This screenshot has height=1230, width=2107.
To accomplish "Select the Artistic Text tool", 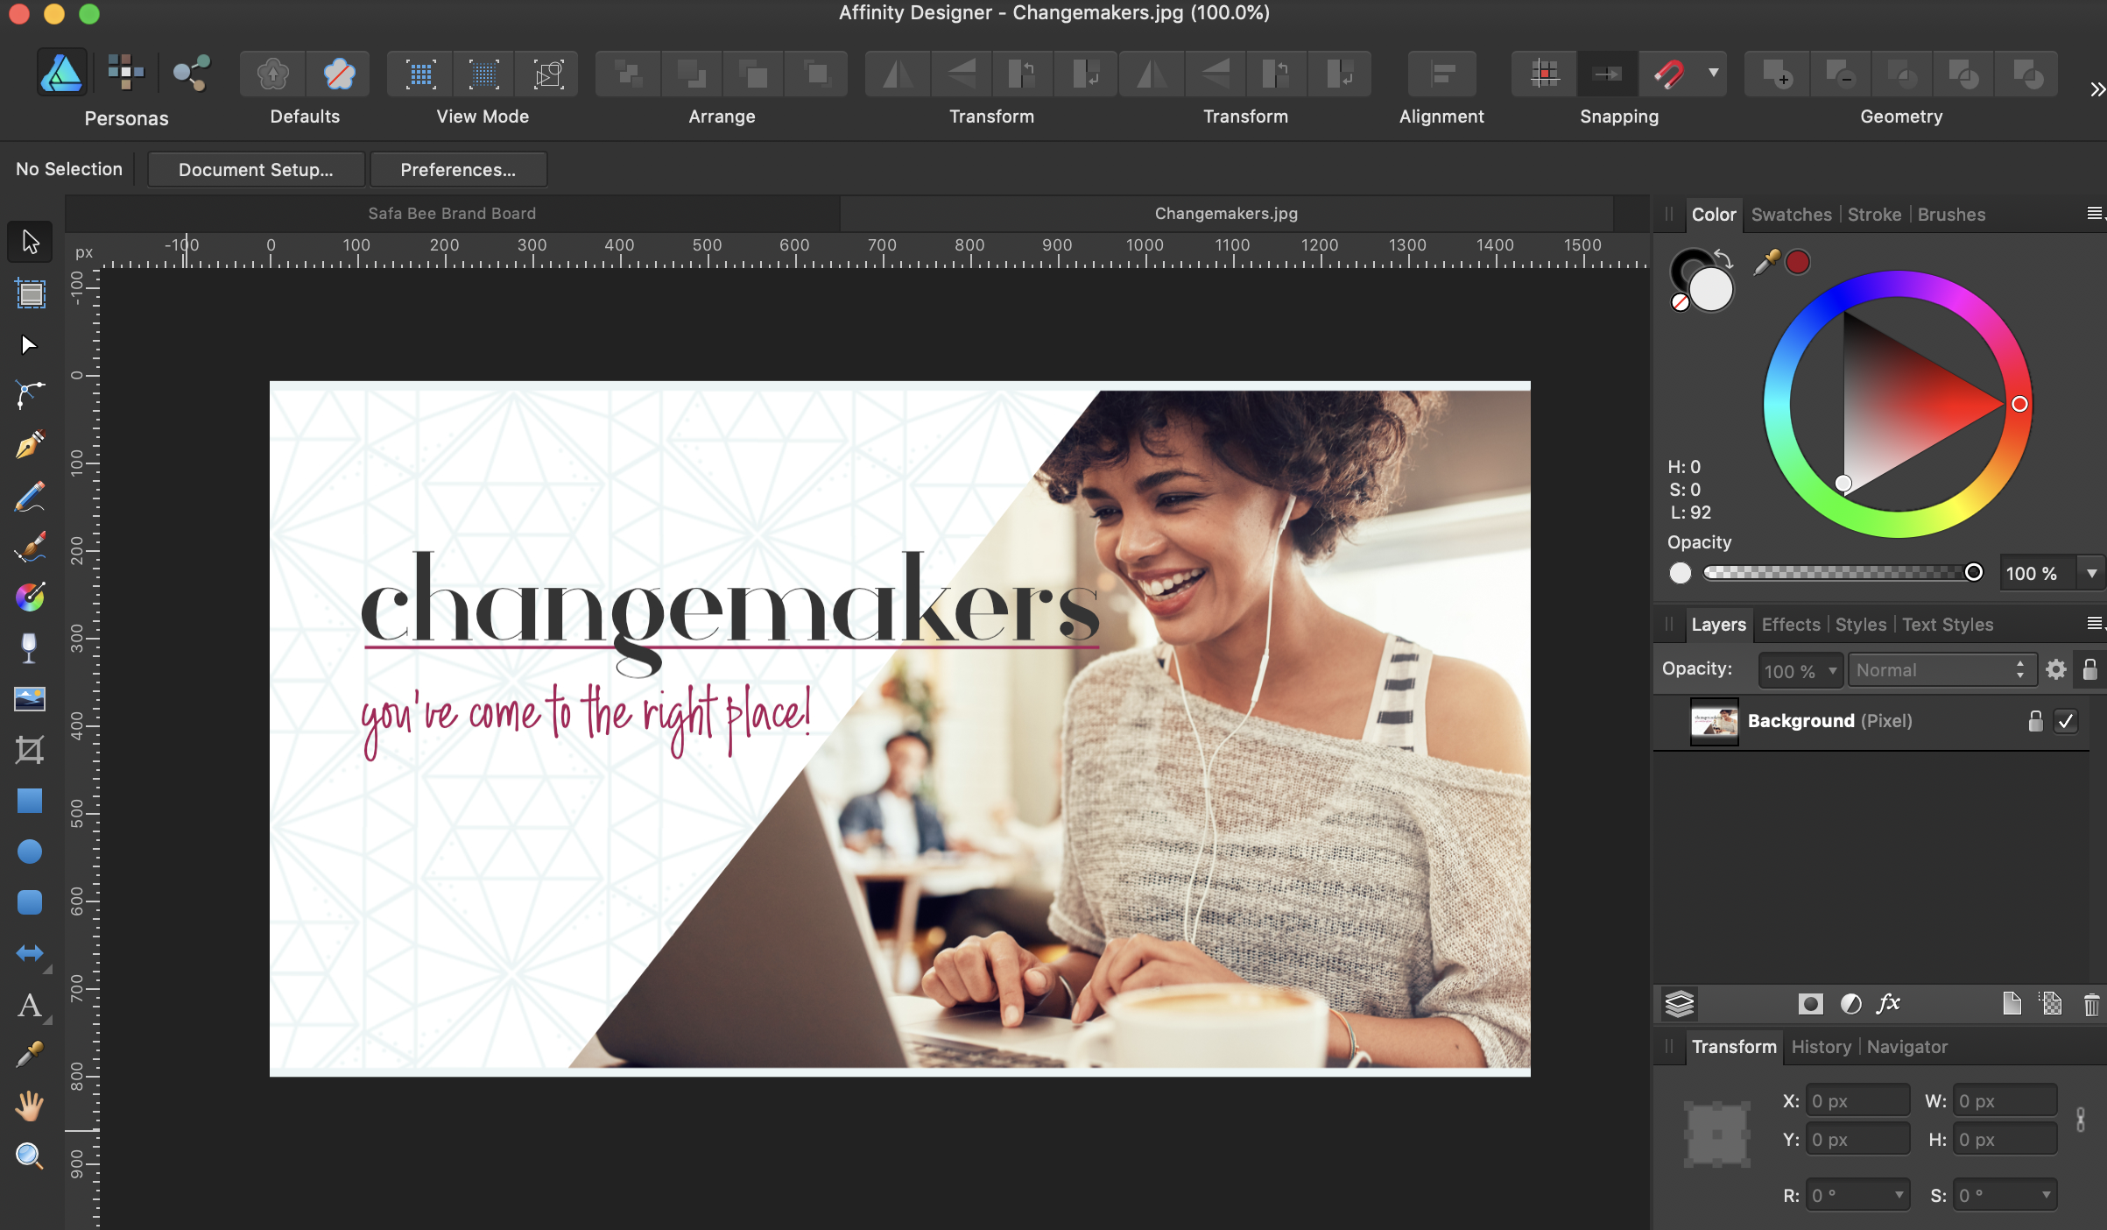I will pos(29,1005).
